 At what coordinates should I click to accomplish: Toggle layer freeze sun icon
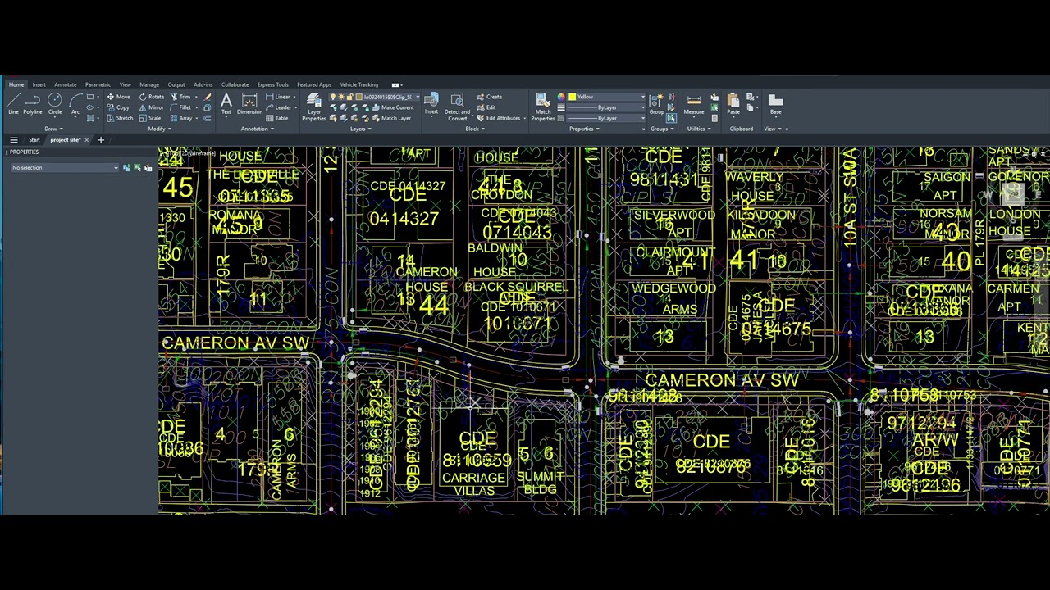340,97
